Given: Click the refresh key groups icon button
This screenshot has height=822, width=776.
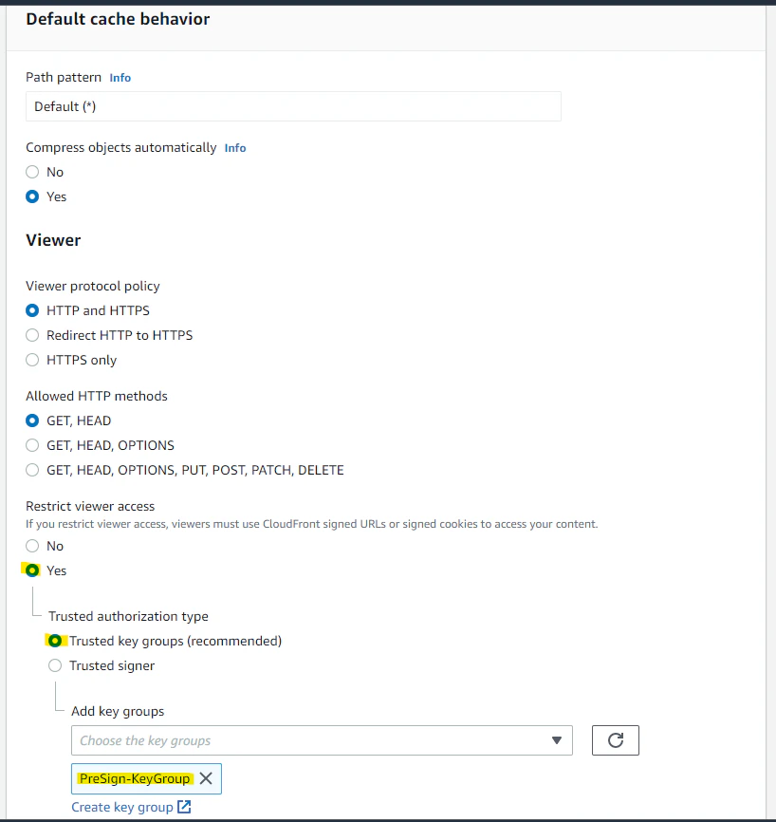Looking at the screenshot, I should 615,740.
